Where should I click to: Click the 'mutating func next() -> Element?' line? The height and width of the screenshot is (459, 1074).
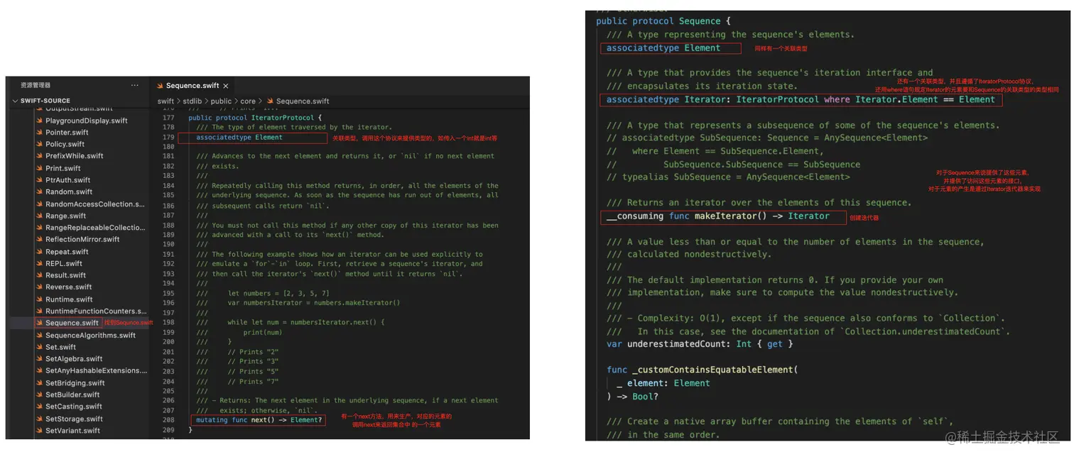click(x=259, y=420)
